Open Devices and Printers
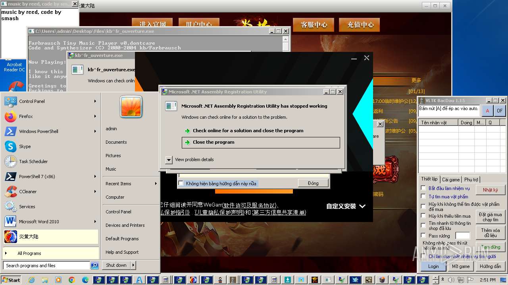Viewport: 508px width, 285px height. click(x=125, y=225)
